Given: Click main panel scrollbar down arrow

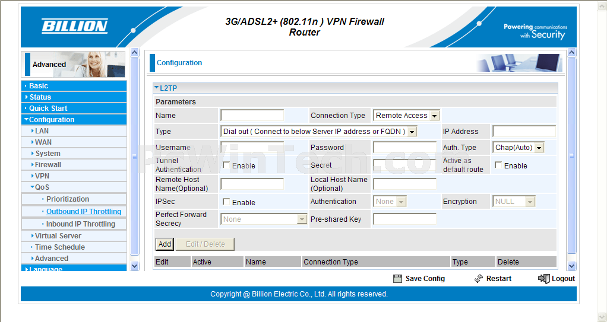Looking at the screenshot, I should (572, 266).
